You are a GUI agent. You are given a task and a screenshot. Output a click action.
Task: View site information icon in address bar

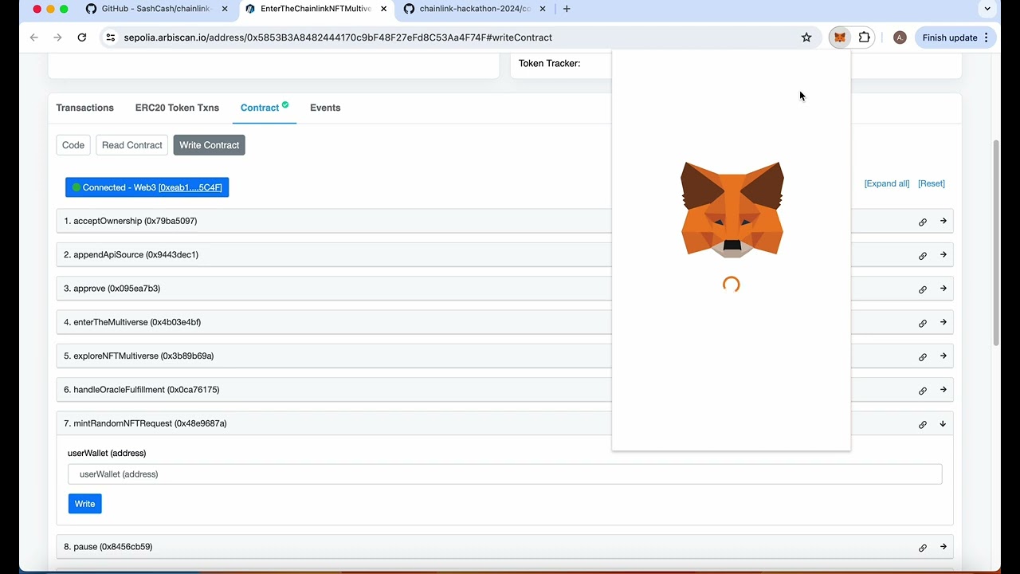click(111, 37)
